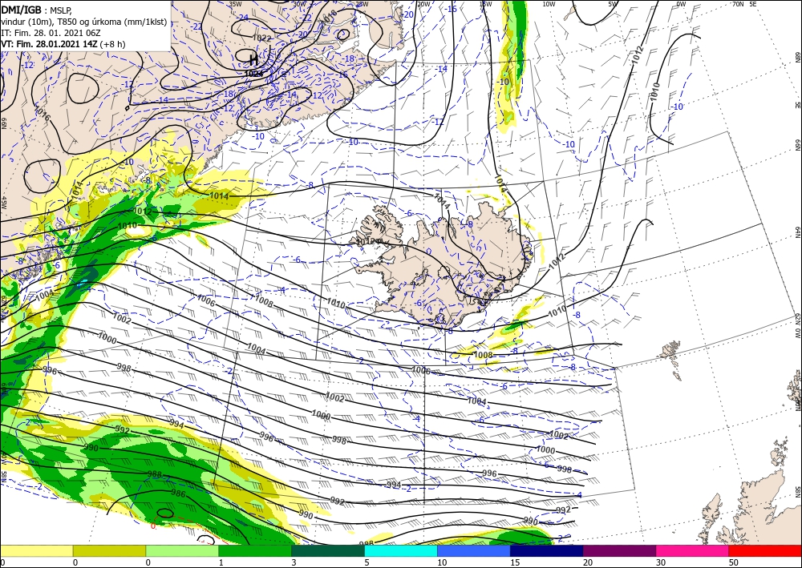Pick the blue 10 mm legend swatch

(474, 550)
